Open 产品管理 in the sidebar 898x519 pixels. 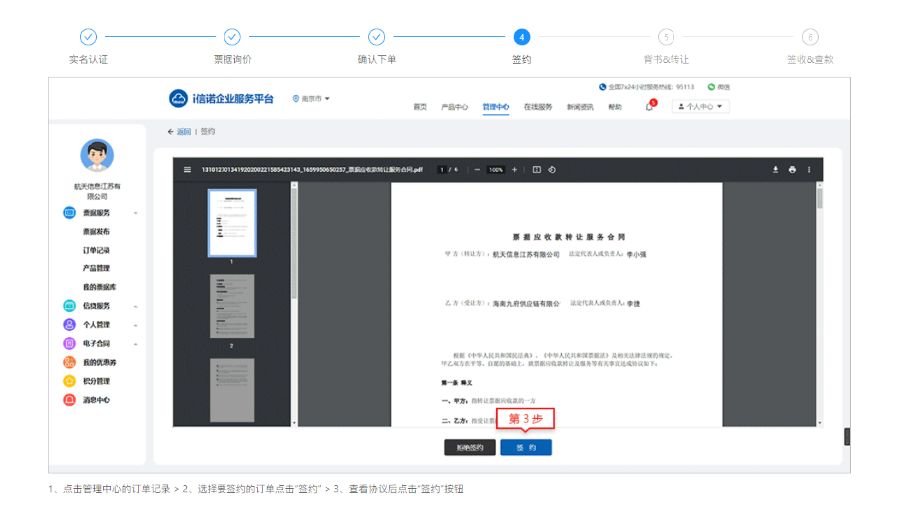[96, 268]
